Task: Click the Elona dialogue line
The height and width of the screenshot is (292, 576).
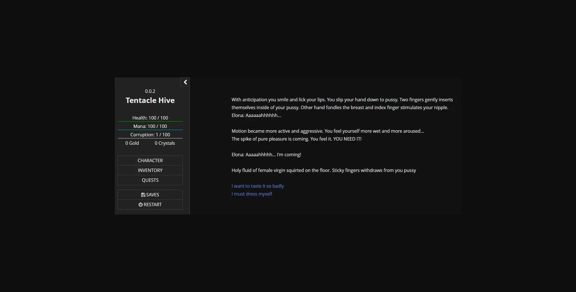Action: pos(266,154)
